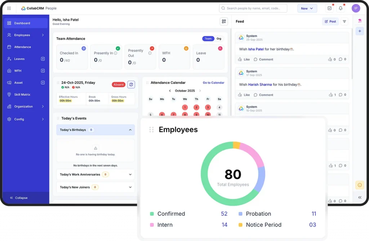Screen dimensions: 369x241
Task: Collapse the left sidebar
Action: 19,198
